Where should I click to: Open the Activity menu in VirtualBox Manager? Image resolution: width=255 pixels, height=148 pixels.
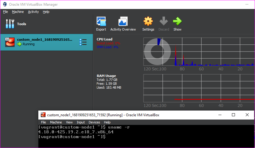pos(33,12)
